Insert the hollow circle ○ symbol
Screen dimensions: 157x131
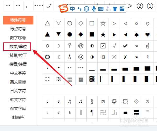[x=70, y=24]
